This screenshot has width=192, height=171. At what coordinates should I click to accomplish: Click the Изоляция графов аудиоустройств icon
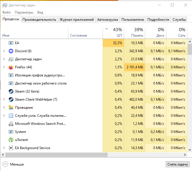pyautogui.click(x=11, y=75)
